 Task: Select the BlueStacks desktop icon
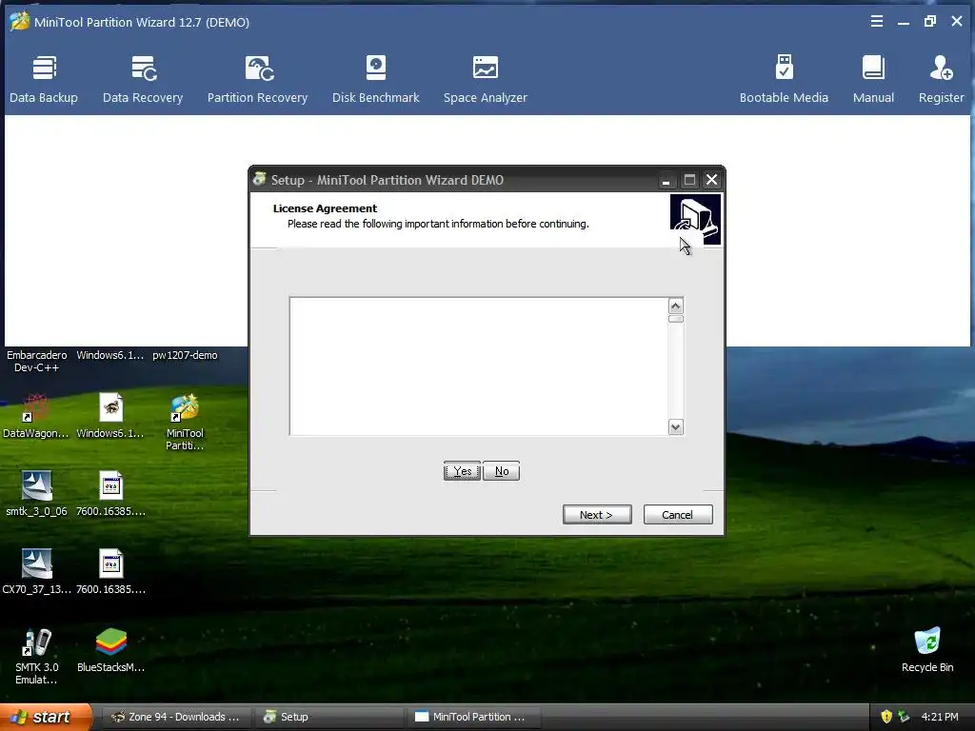point(110,649)
